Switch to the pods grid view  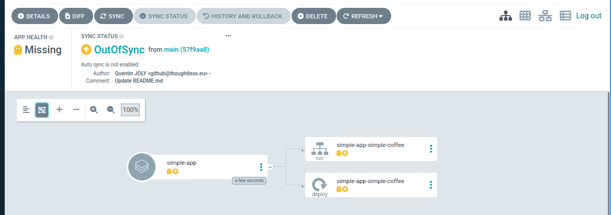(525, 16)
